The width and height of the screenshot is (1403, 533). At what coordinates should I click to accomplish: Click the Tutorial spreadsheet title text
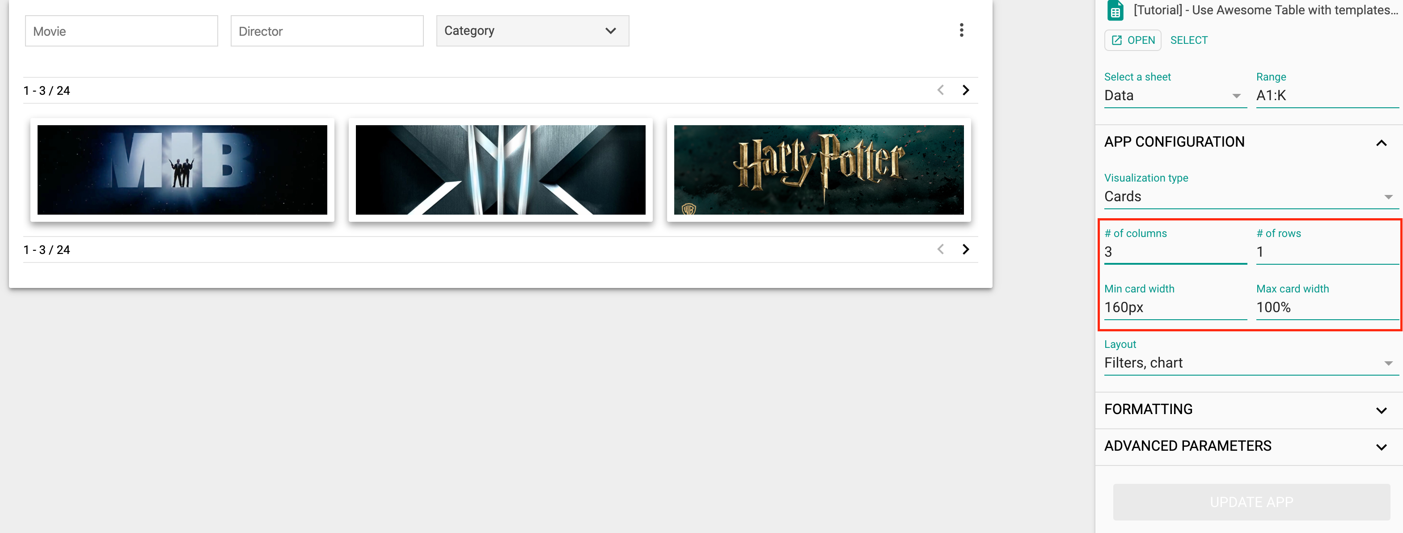click(x=1266, y=10)
